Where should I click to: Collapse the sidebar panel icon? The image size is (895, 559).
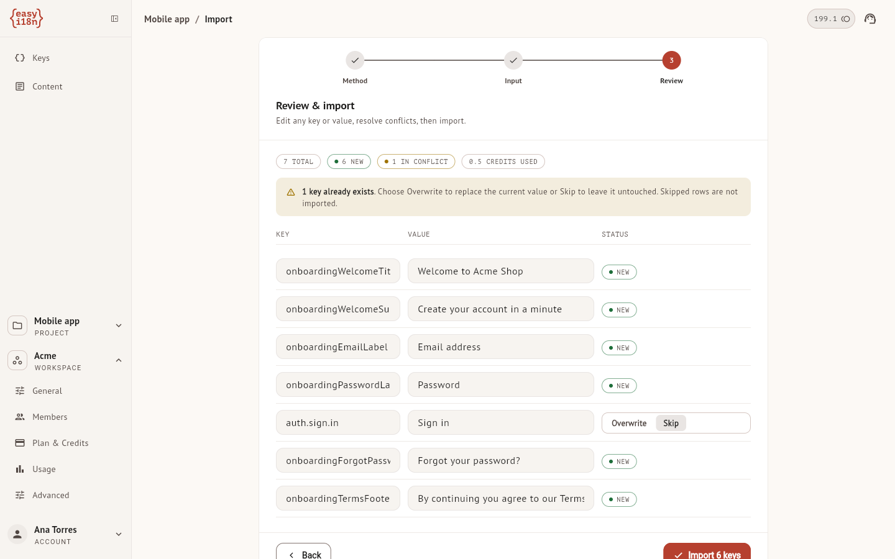114,19
